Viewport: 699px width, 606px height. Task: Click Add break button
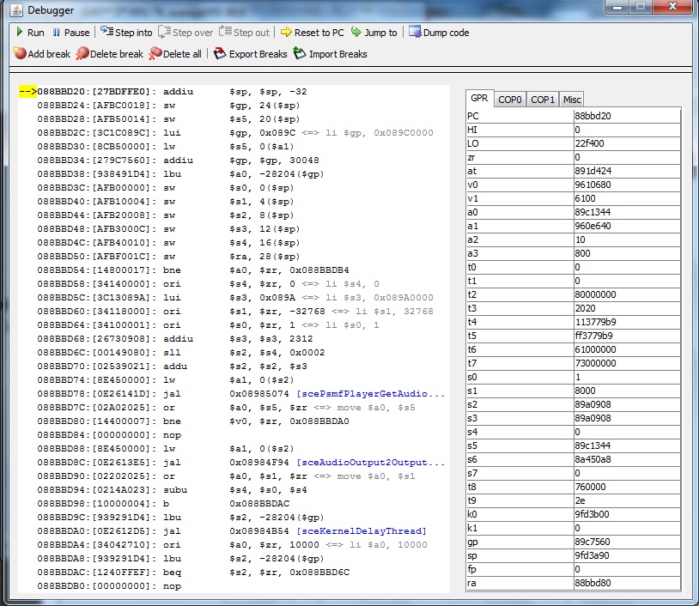click(42, 54)
